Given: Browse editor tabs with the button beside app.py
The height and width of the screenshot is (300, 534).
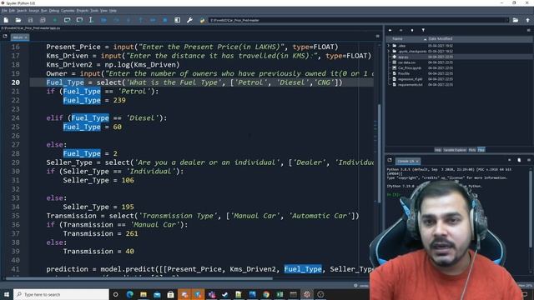Looking at the screenshot, I should pyautogui.click(x=5, y=36).
